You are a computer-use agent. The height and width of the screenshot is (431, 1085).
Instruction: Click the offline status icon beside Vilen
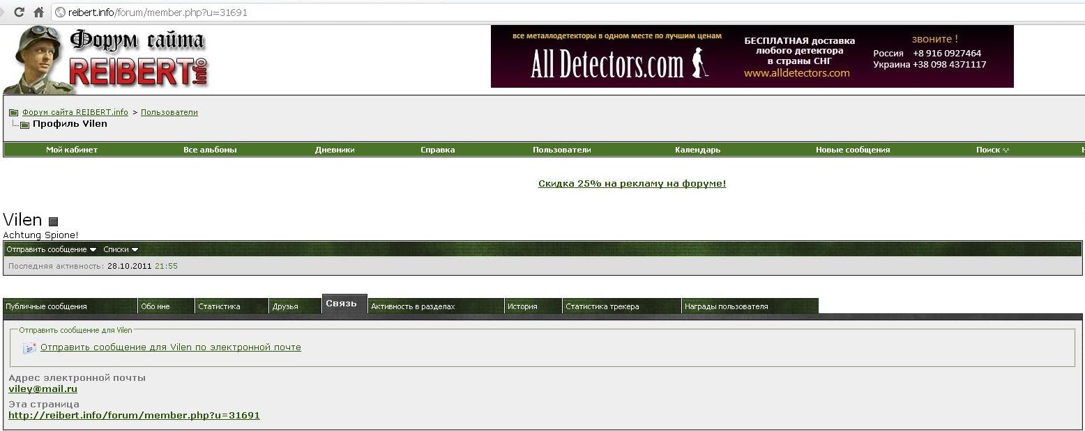click(x=54, y=221)
